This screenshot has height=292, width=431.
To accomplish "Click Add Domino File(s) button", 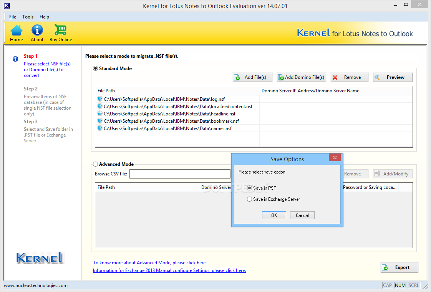I will 302,77.
